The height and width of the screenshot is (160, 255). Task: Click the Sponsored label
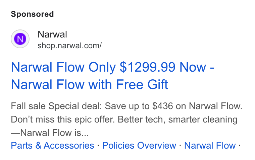coord(32,14)
